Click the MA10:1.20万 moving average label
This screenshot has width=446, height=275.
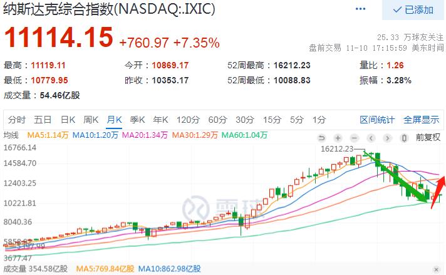tap(95, 135)
